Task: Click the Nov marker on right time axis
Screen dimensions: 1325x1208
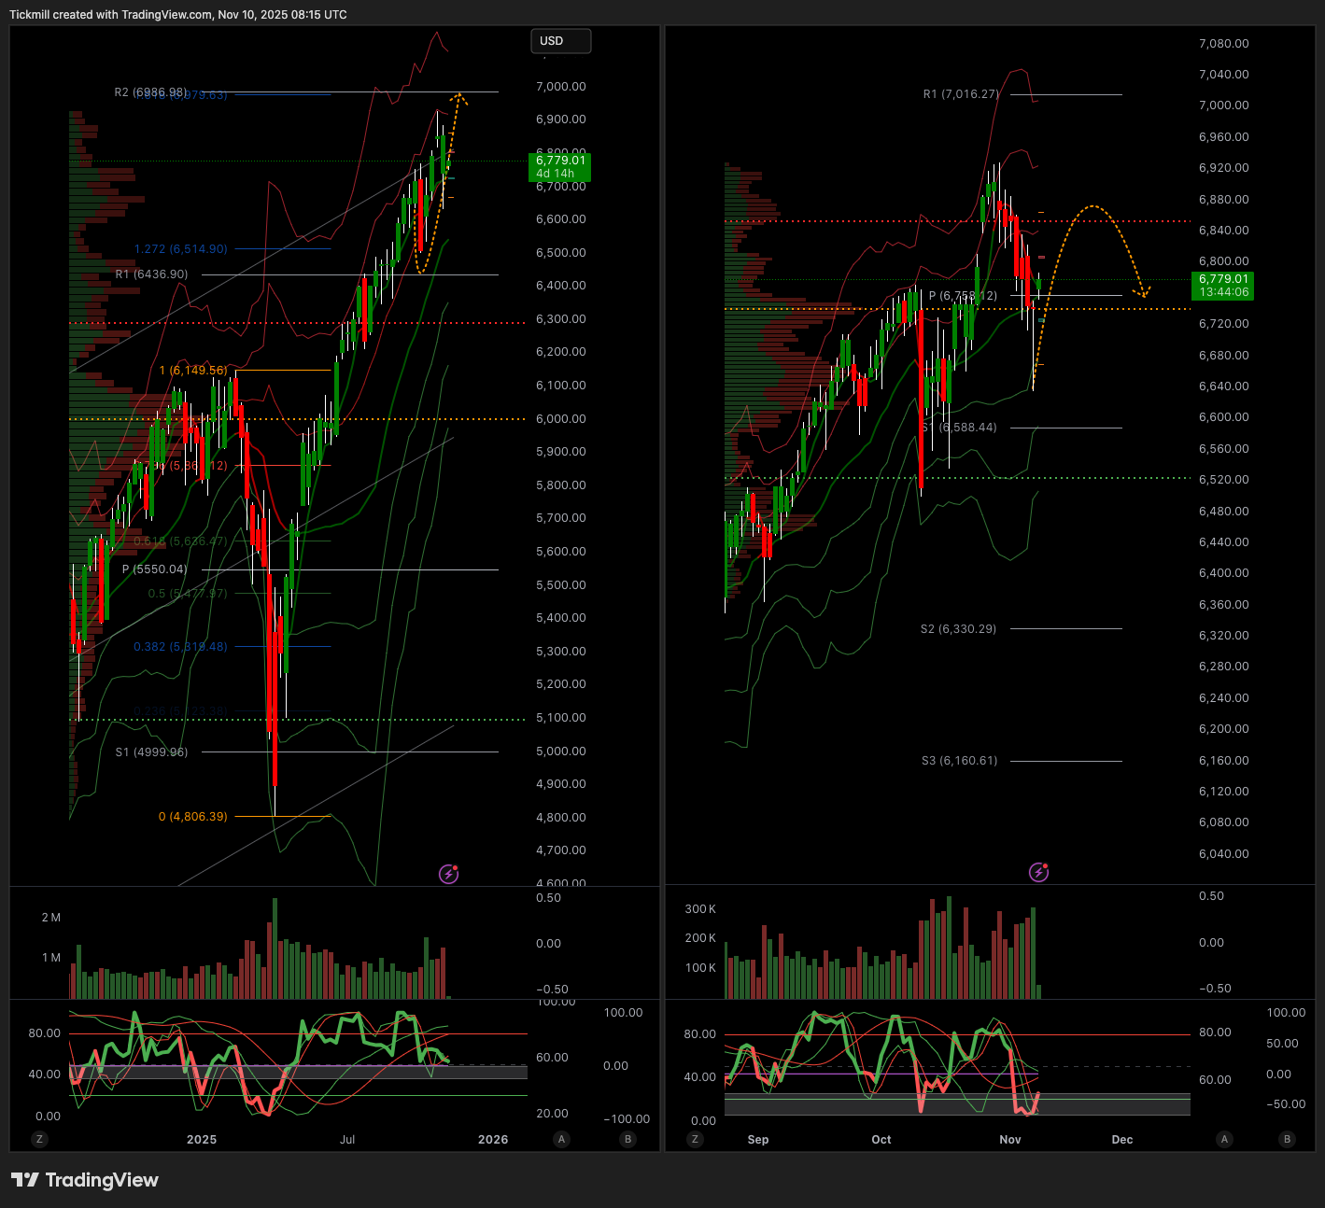Action: point(1010,1139)
